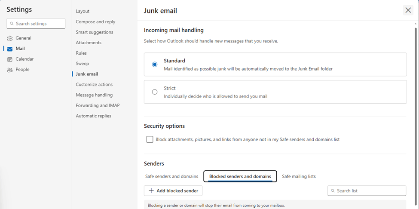Click the Calendar icon in sidebar
The width and height of the screenshot is (419, 209).
tap(10, 59)
